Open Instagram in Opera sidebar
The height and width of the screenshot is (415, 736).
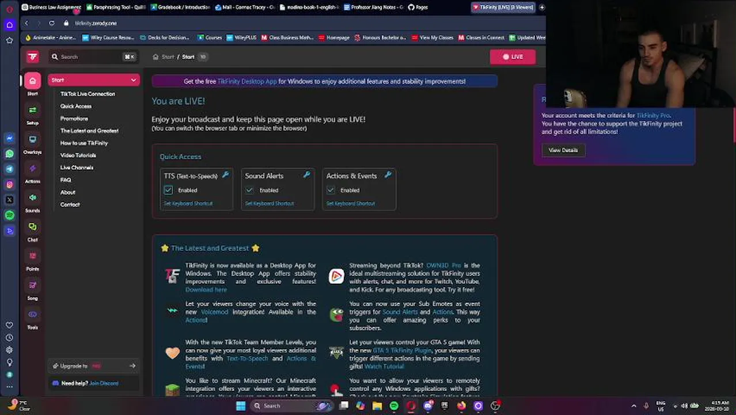coord(9,184)
